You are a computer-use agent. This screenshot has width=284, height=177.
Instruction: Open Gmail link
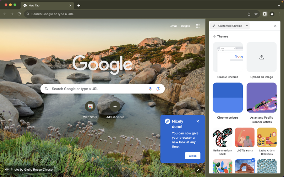click(173, 26)
